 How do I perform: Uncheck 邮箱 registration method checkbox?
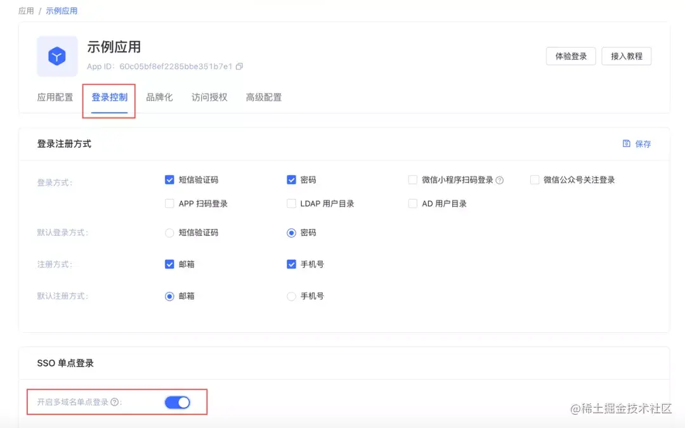(169, 264)
